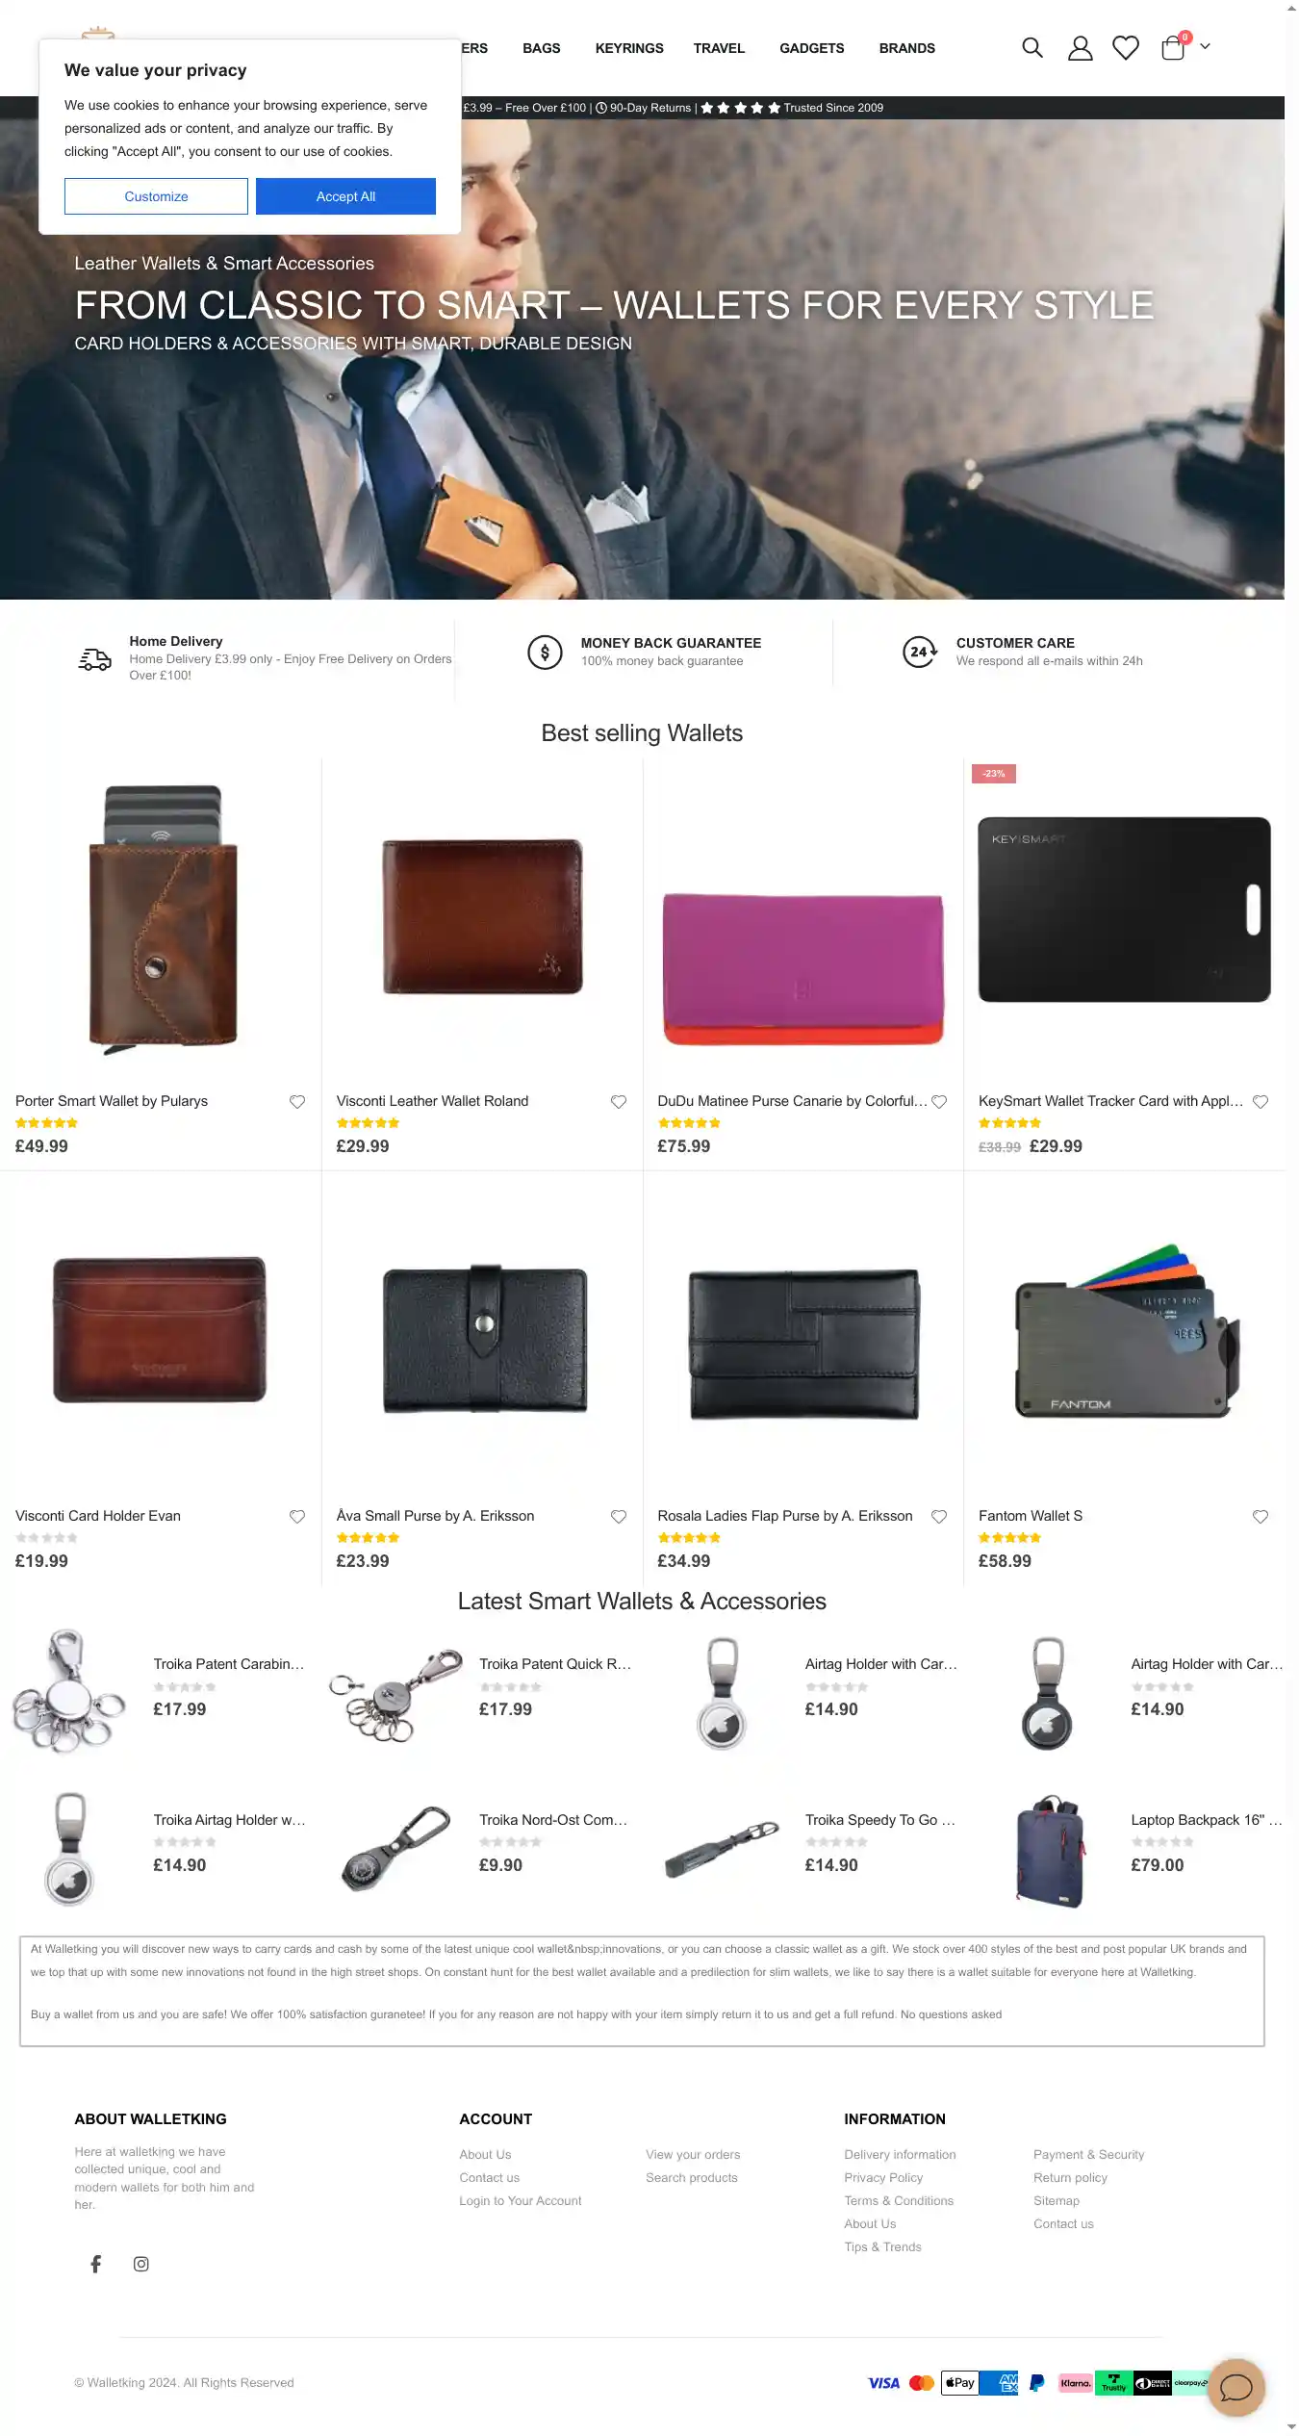This screenshot has width=1299, height=2436.
Task: Select the KEYRINGS navigation item
Action: [629, 48]
